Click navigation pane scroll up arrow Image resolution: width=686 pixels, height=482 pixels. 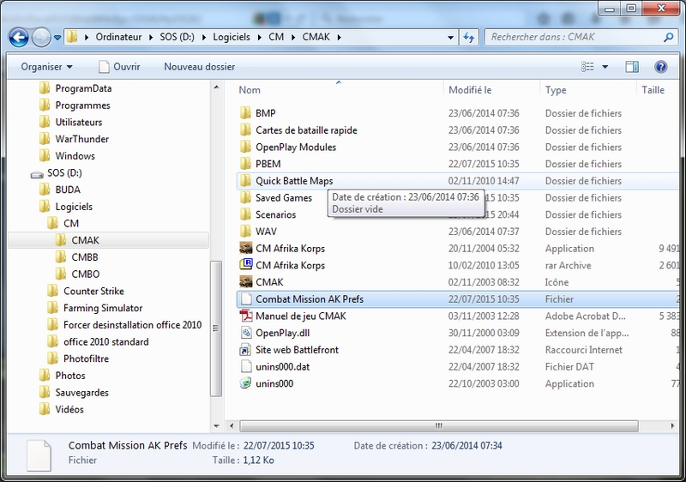coord(216,87)
